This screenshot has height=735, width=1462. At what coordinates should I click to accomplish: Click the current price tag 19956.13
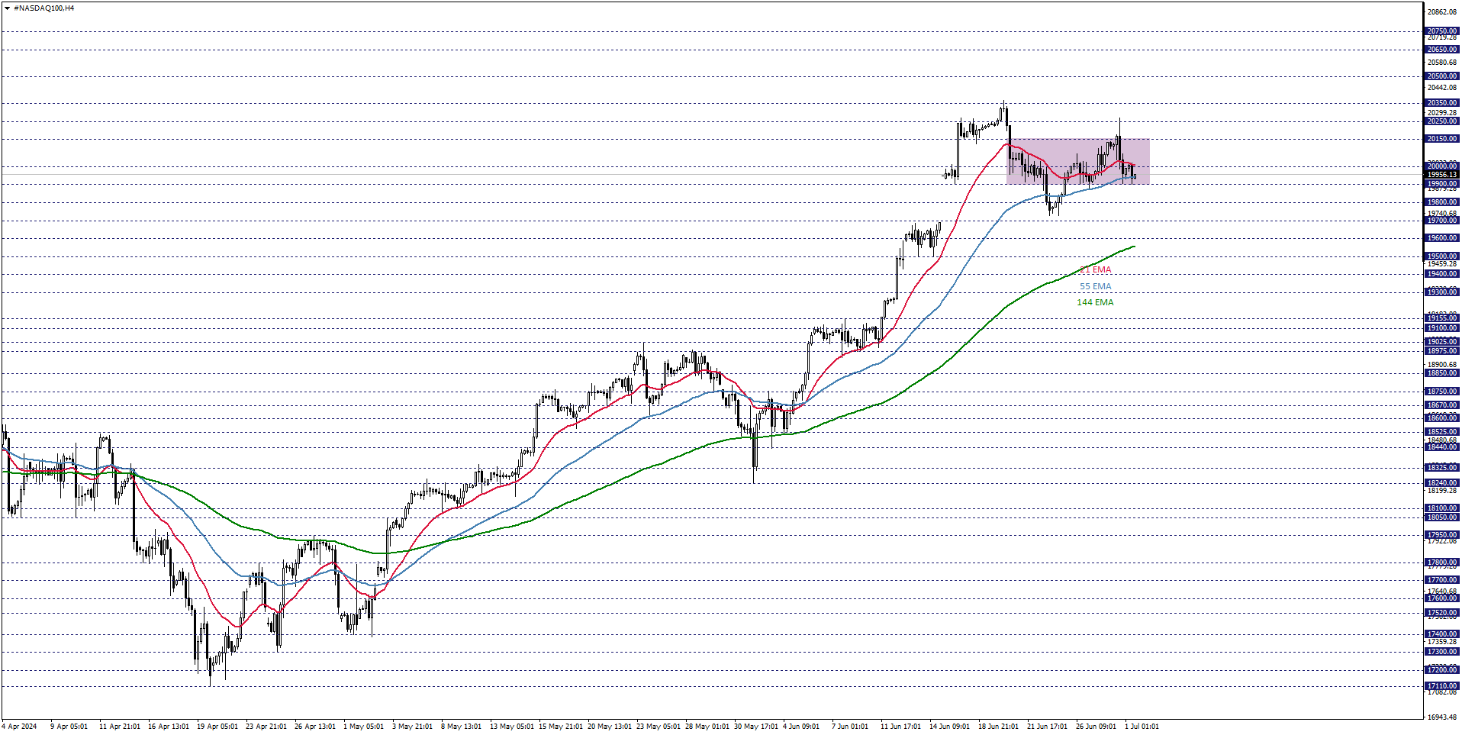click(1442, 175)
